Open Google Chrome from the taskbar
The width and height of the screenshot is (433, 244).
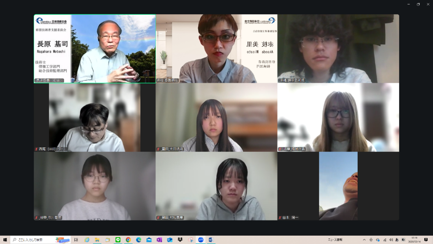128,240
